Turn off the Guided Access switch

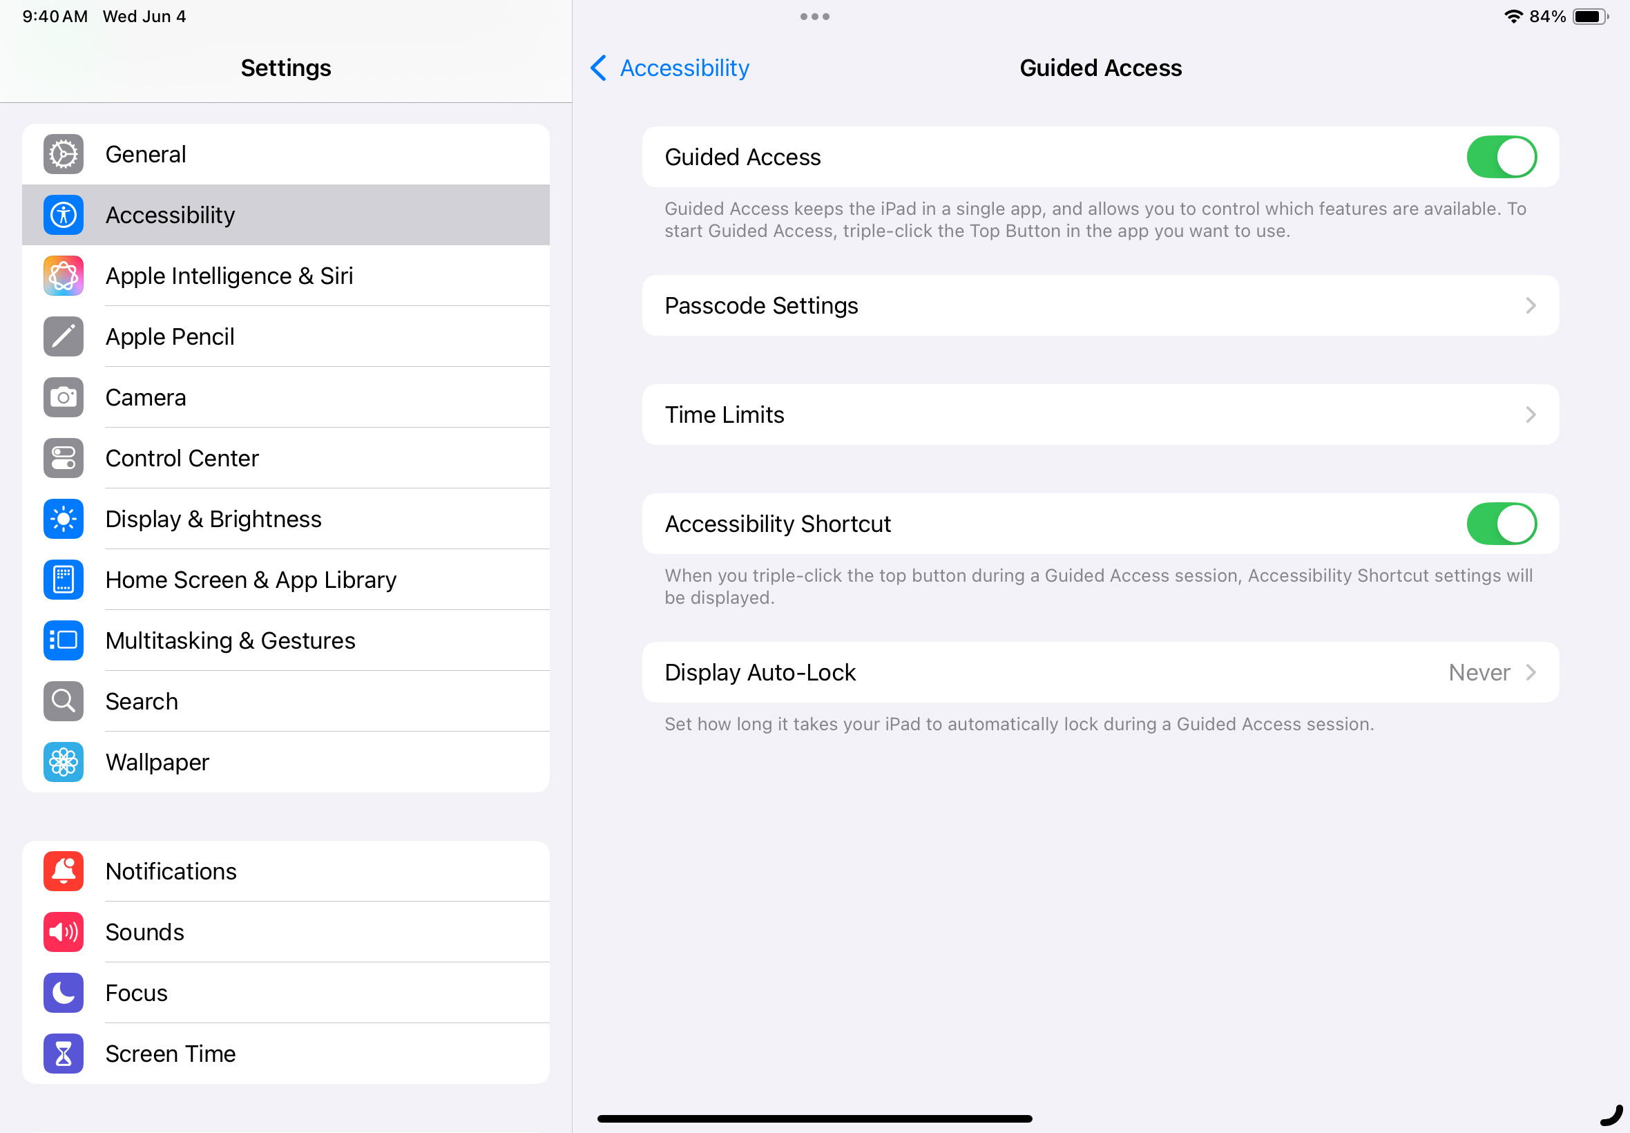[1502, 157]
